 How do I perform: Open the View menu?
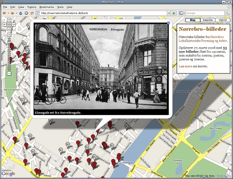tap(21, 7)
